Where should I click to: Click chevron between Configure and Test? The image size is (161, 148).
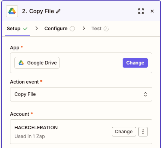(x=83, y=28)
